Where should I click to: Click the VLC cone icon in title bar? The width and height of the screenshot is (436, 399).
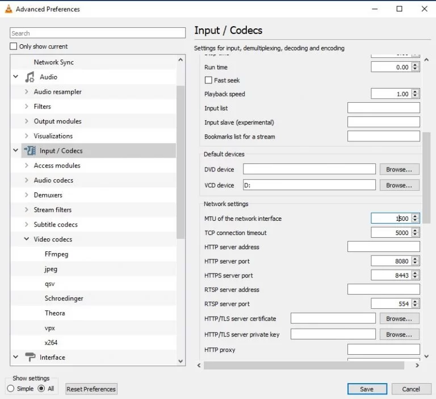pyautogui.click(x=8, y=9)
